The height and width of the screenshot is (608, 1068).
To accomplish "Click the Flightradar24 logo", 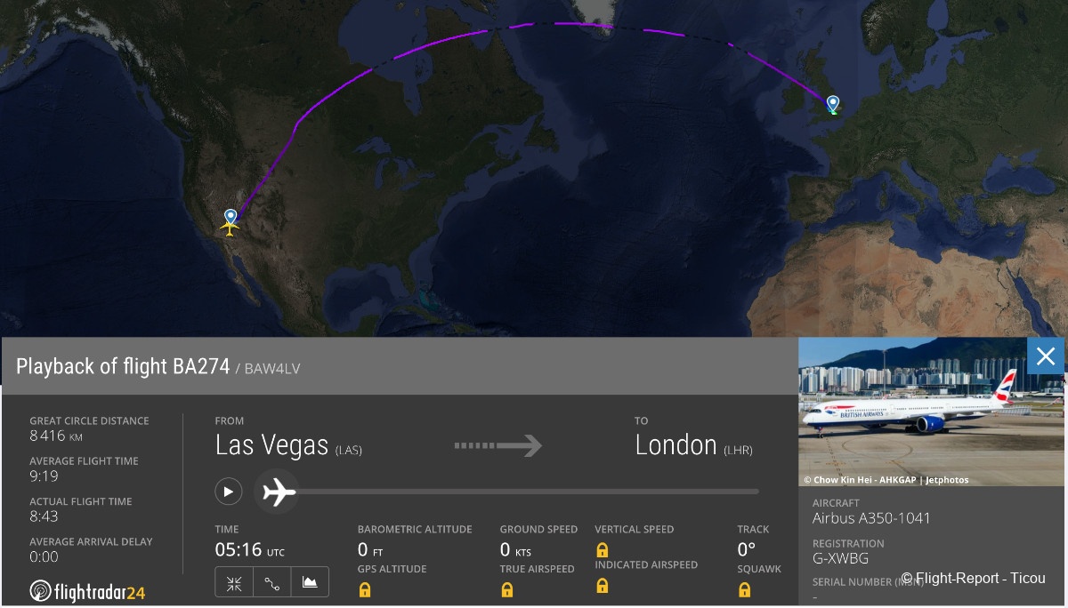I will tap(86, 589).
